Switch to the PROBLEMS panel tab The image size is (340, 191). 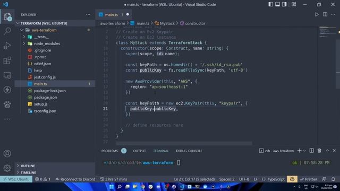(109, 151)
